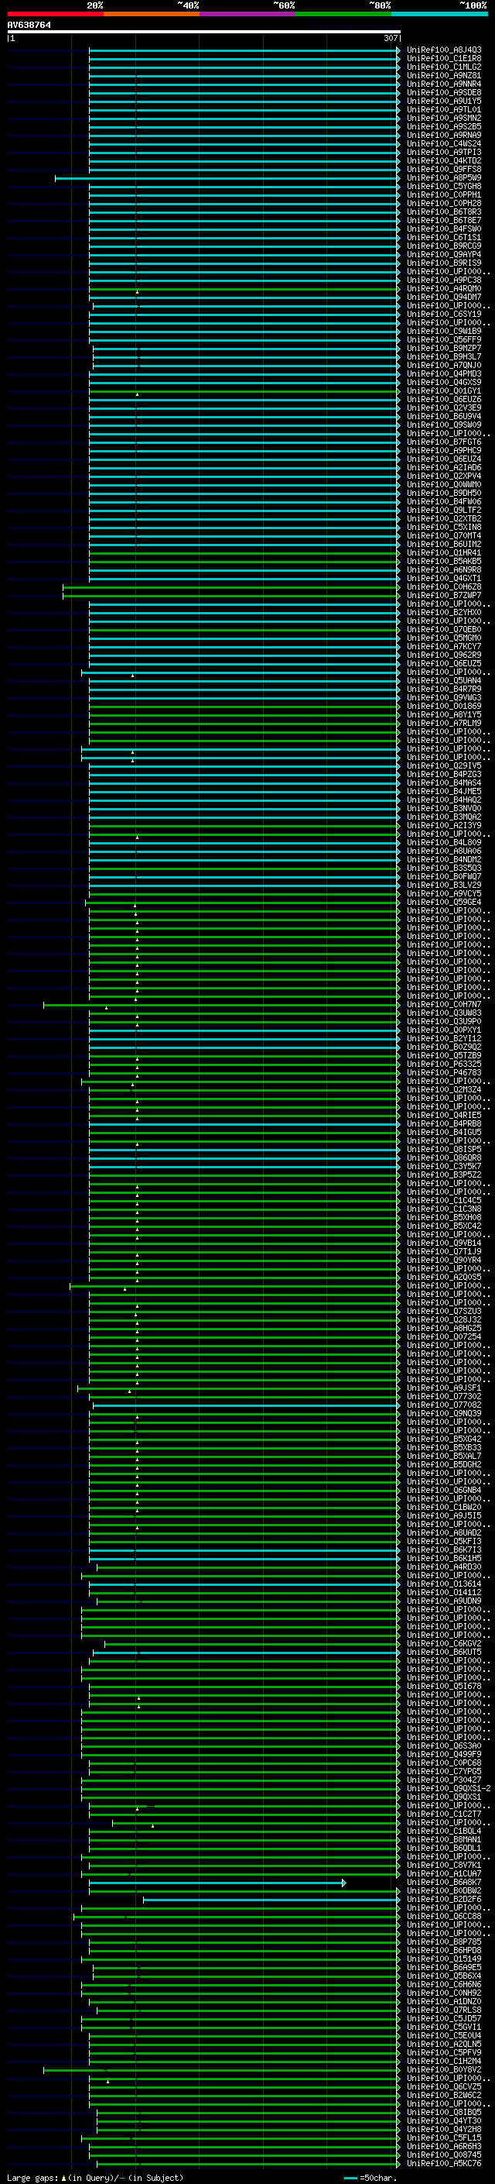Screen dimensions: 495x2184
Task: Open hit UniRef100_C1E1R8
Action: tap(443, 59)
